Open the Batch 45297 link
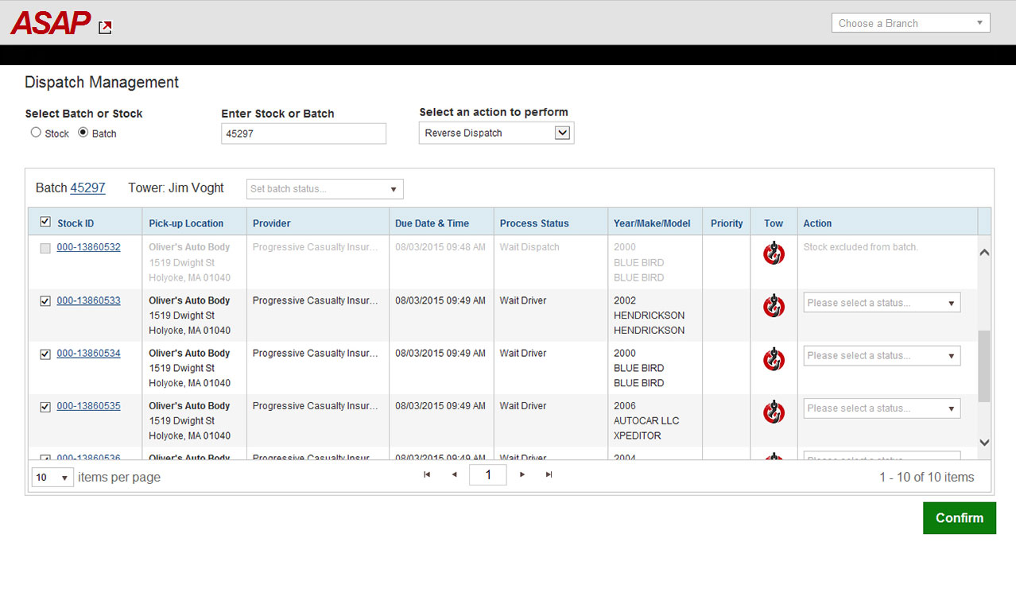The height and width of the screenshot is (596, 1016). (x=87, y=188)
